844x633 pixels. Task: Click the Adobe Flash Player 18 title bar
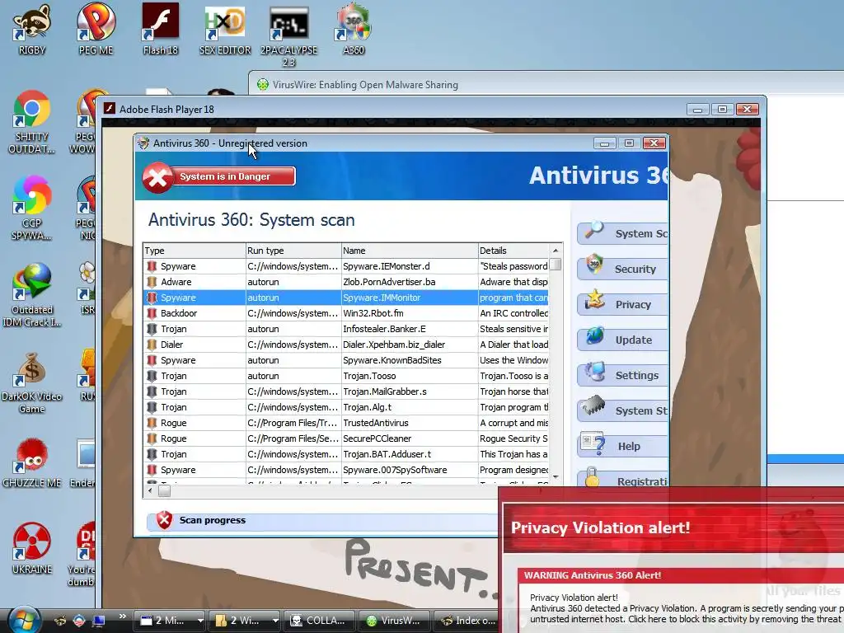[393, 110]
